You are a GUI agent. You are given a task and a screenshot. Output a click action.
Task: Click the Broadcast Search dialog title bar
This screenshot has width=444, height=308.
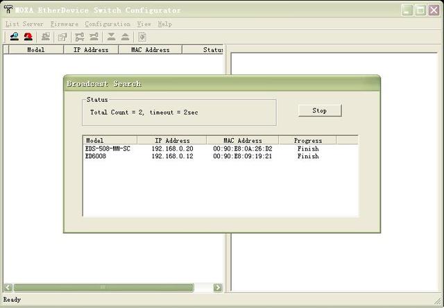(x=222, y=83)
